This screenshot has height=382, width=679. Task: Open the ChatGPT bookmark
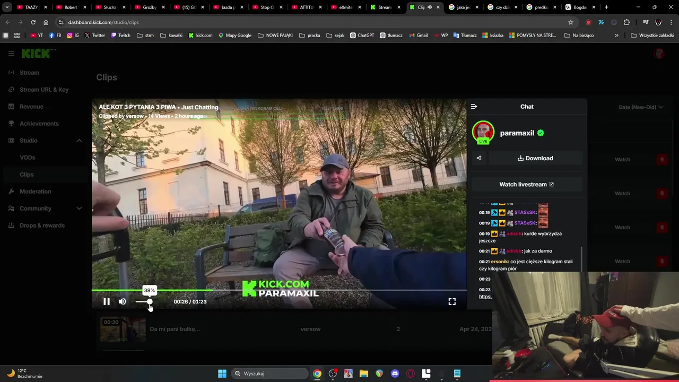[362, 36]
